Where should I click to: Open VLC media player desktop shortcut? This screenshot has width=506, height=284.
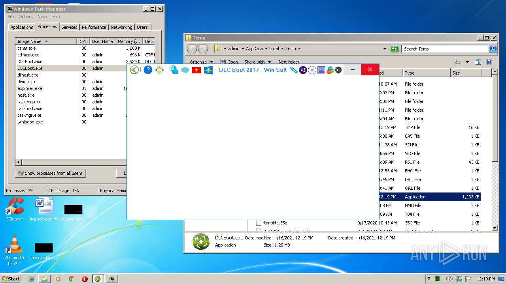point(14,250)
